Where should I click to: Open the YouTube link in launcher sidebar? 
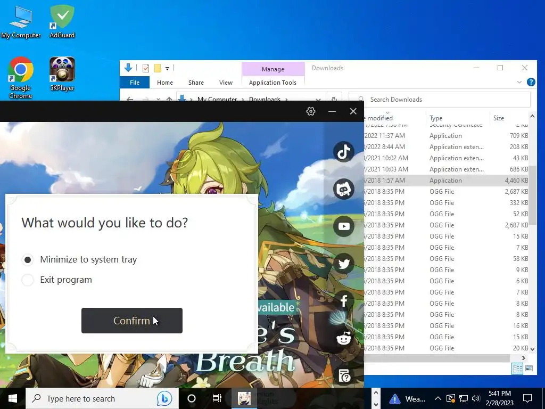coord(344,226)
